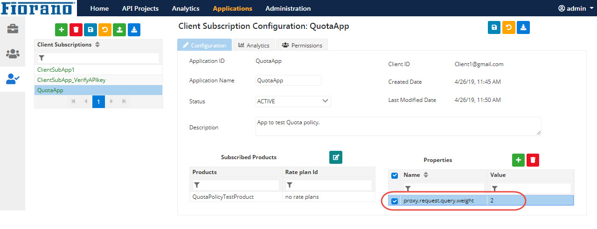This screenshot has height=229, width=597.
Task: Go to last page of subscriptions
Action: 124,101
